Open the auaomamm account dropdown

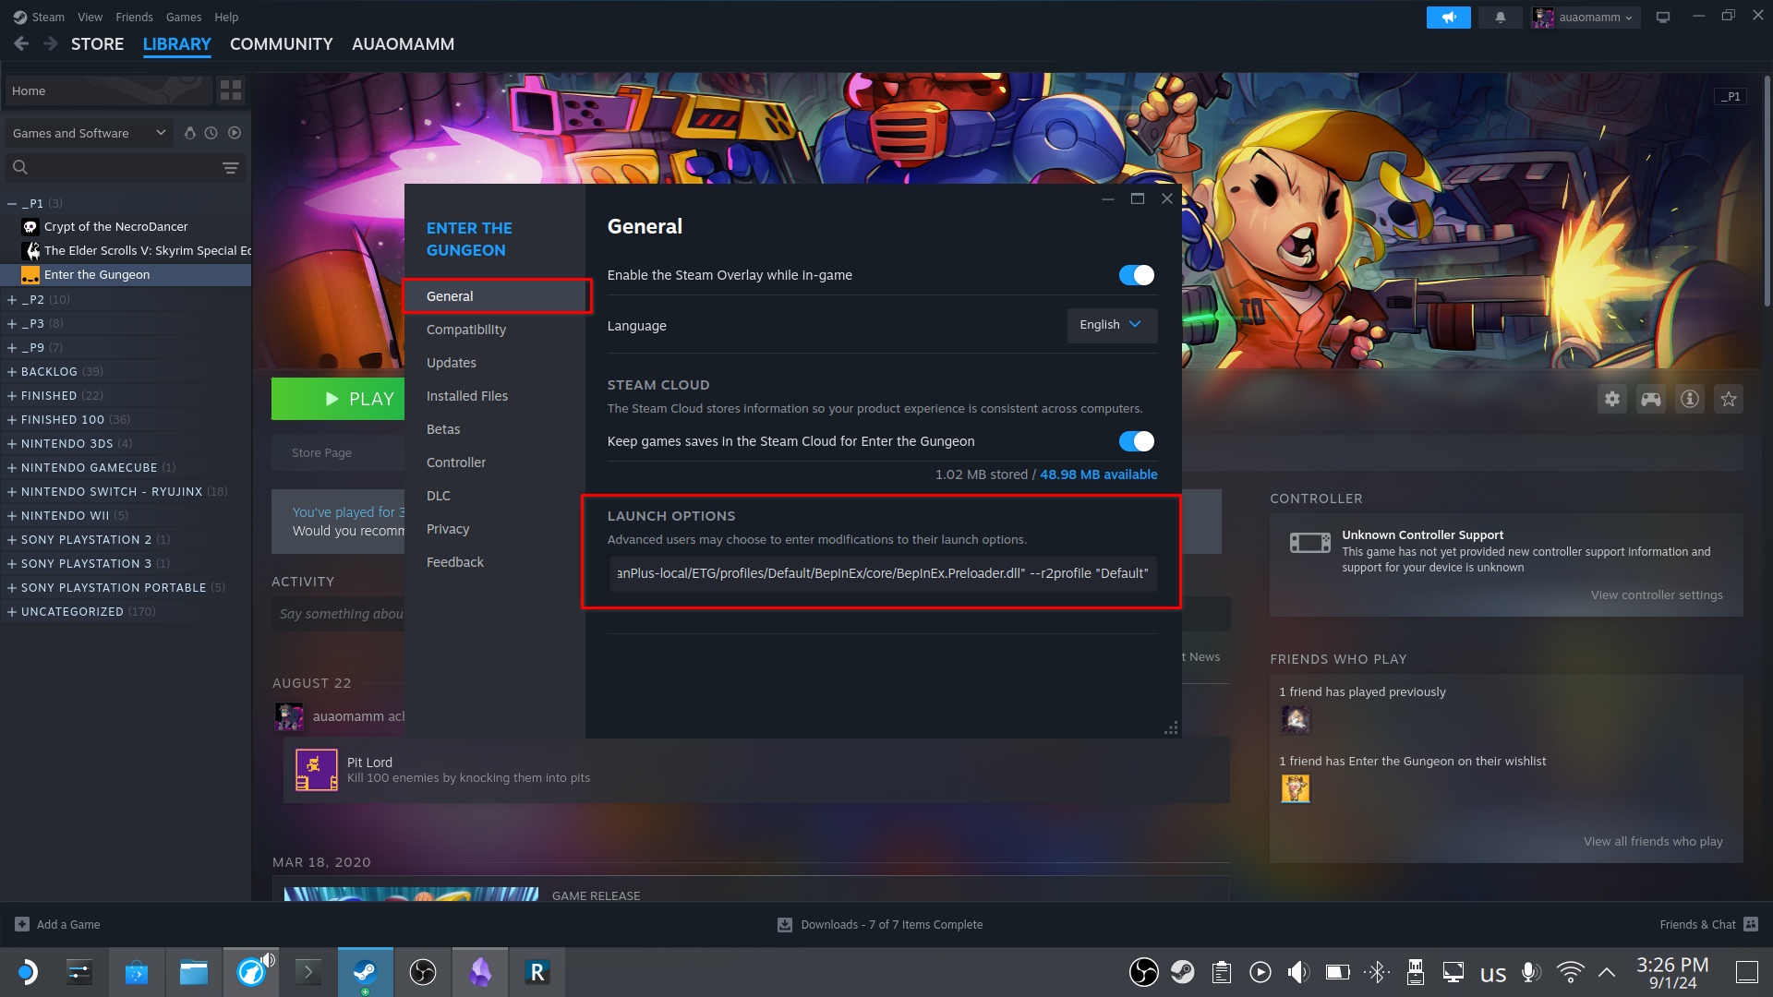(x=1586, y=18)
